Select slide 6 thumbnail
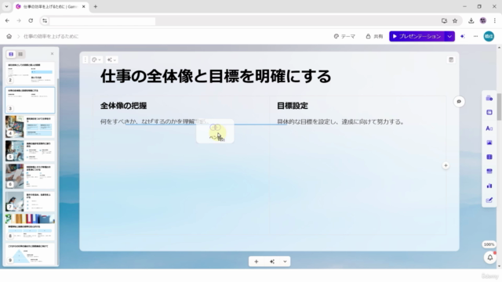The image size is (502, 282). click(30, 176)
